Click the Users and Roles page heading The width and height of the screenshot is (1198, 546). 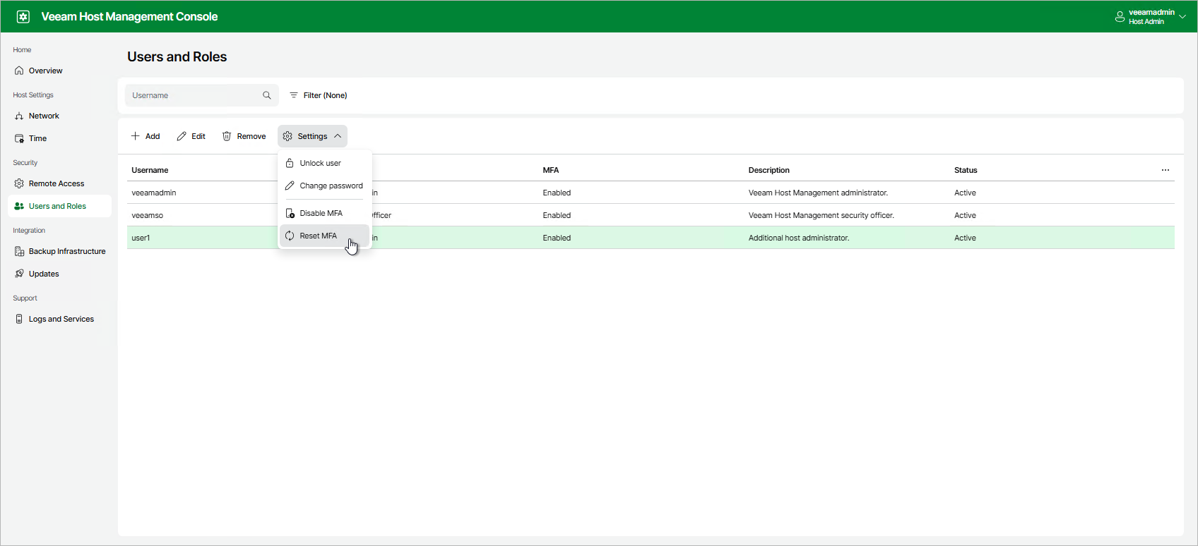tap(177, 56)
